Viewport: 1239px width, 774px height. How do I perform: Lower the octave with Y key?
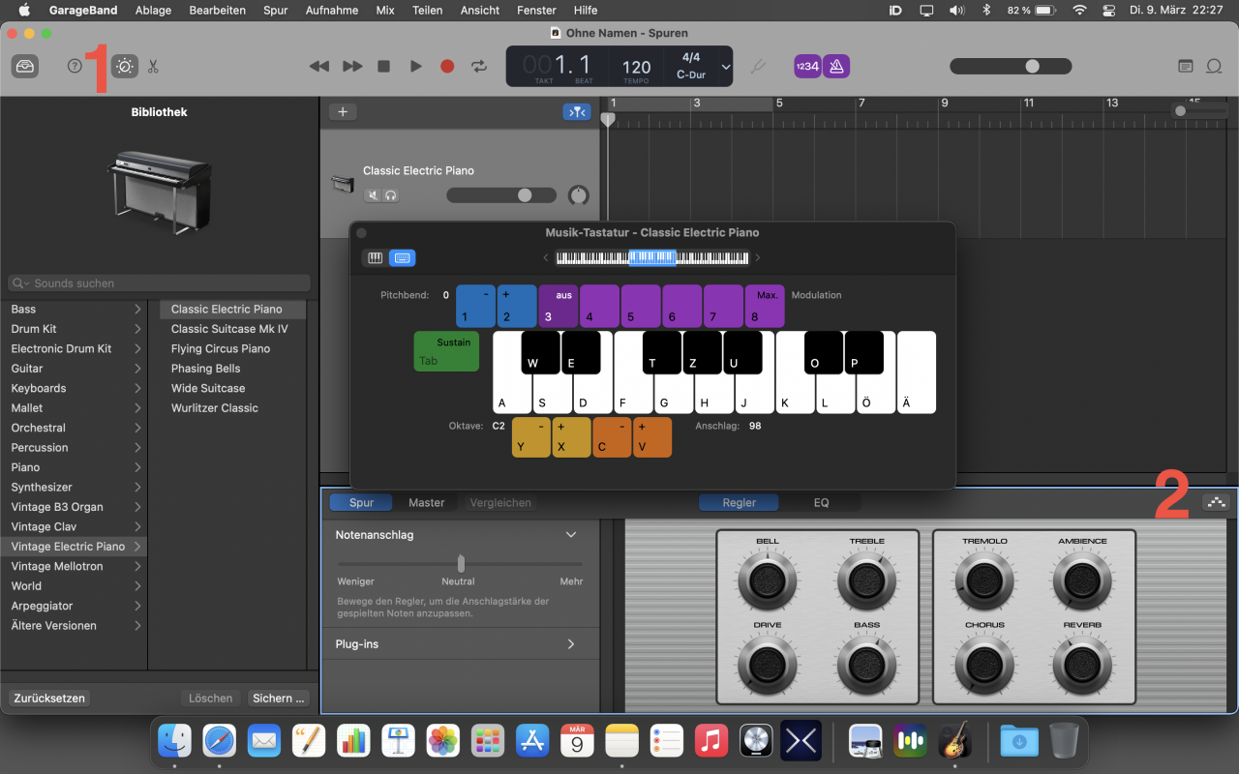point(530,437)
